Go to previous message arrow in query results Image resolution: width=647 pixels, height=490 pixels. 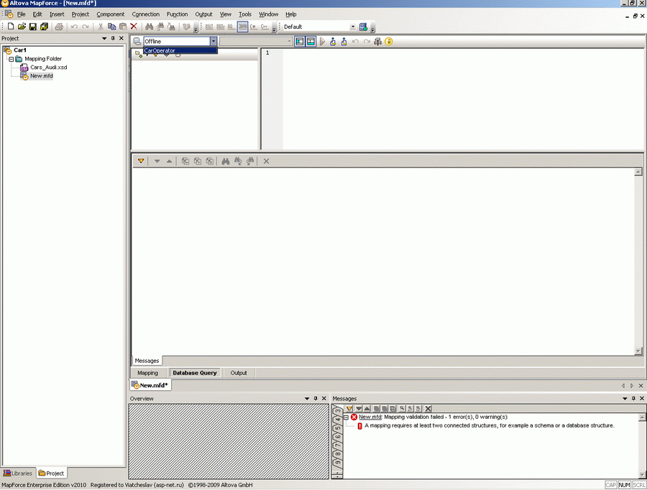coord(169,161)
